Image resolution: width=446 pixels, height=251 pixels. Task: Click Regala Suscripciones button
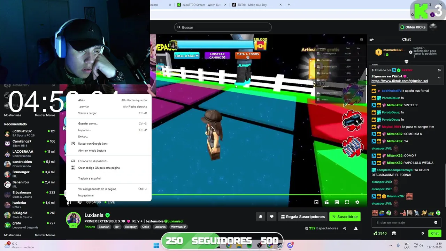click(302, 217)
